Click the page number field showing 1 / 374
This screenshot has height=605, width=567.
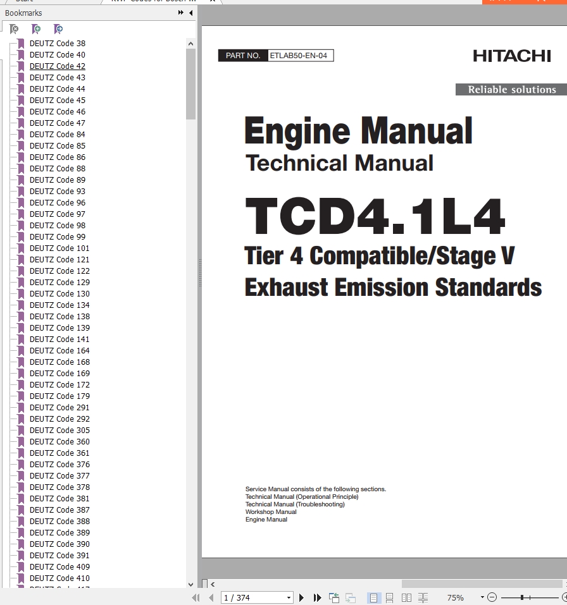tap(253, 597)
